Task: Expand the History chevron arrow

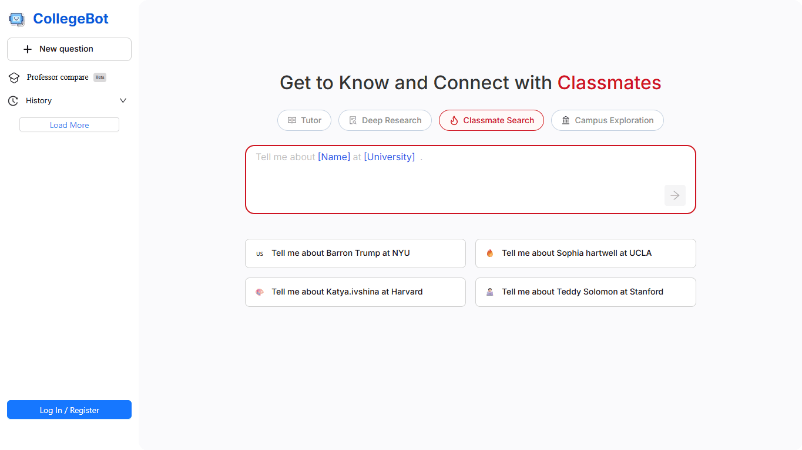Action: click(x=123, y=101)
